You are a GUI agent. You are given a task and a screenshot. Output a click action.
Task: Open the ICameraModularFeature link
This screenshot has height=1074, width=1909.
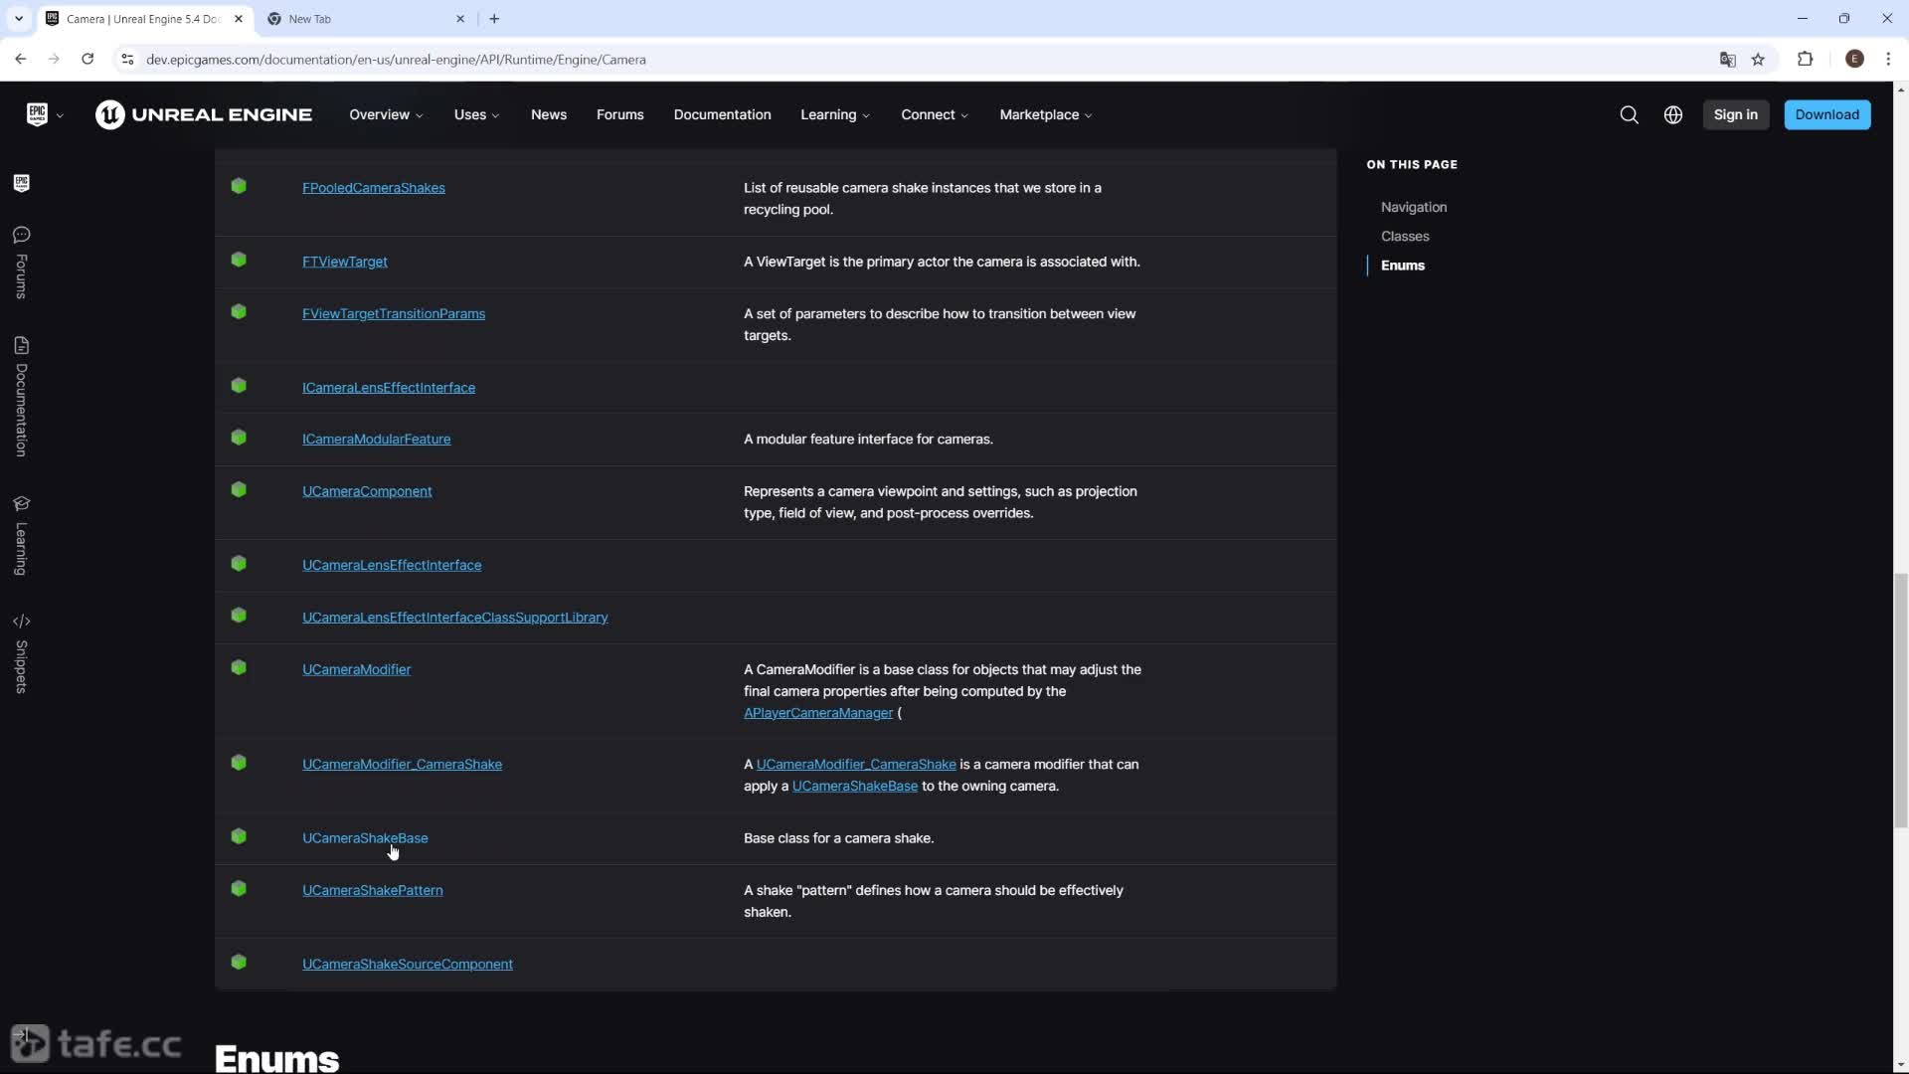click(x=377, y=439)
